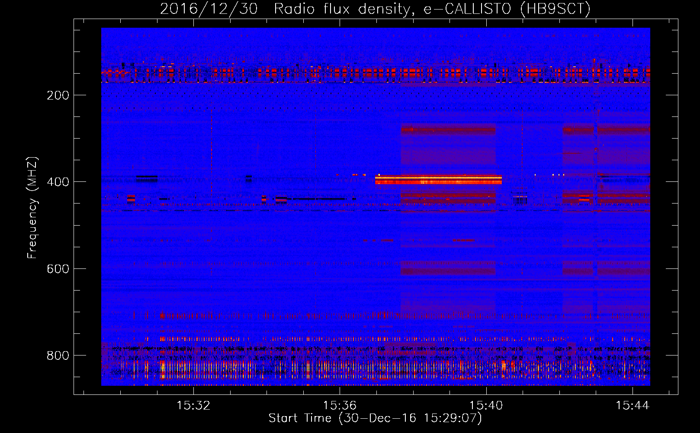Click the 15:40 time tick label

tap(486, 405)
